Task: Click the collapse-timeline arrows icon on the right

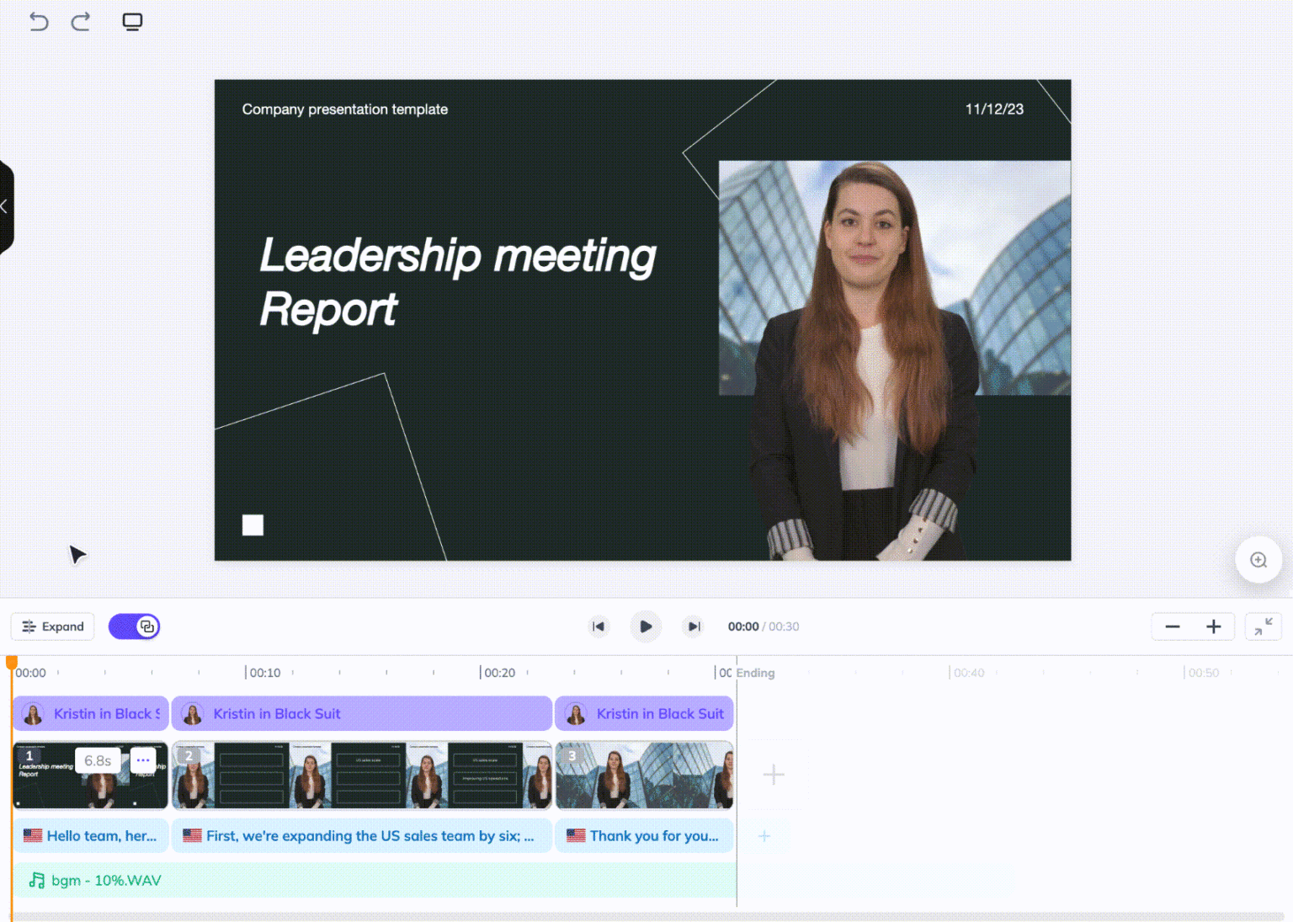Action: (1264, 626)
